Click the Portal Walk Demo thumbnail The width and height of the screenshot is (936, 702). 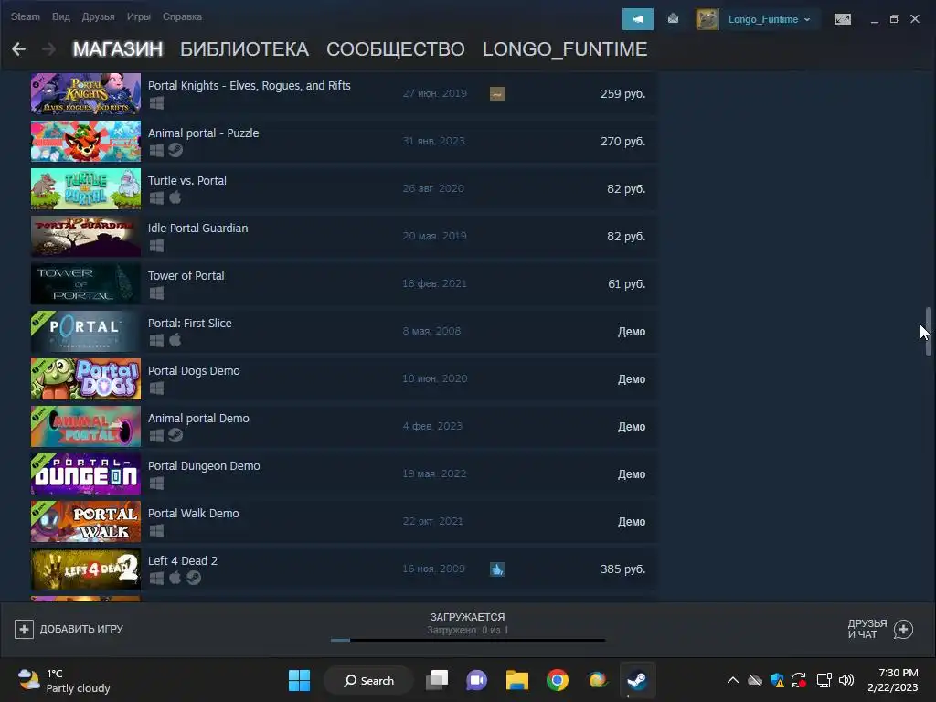86,522
